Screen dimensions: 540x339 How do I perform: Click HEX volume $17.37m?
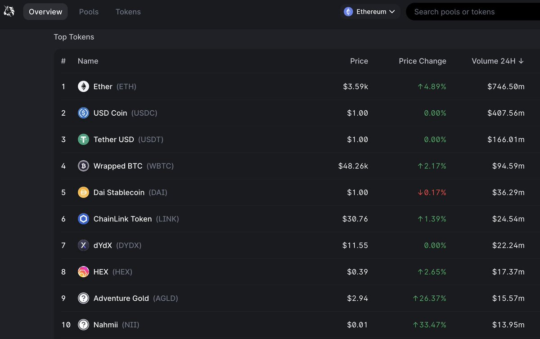[508, 272]
